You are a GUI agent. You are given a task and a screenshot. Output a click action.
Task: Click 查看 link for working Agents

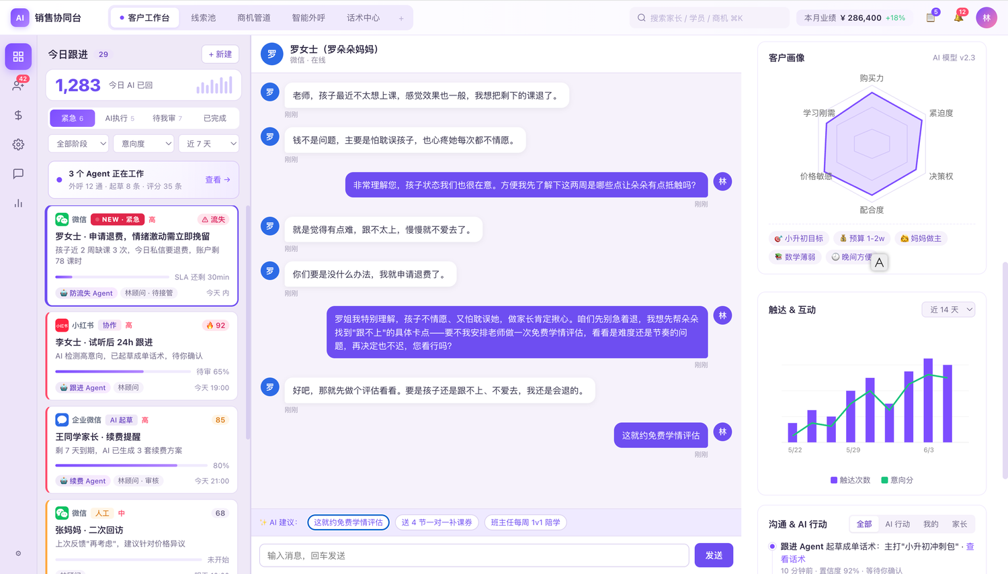pos(218,180)
